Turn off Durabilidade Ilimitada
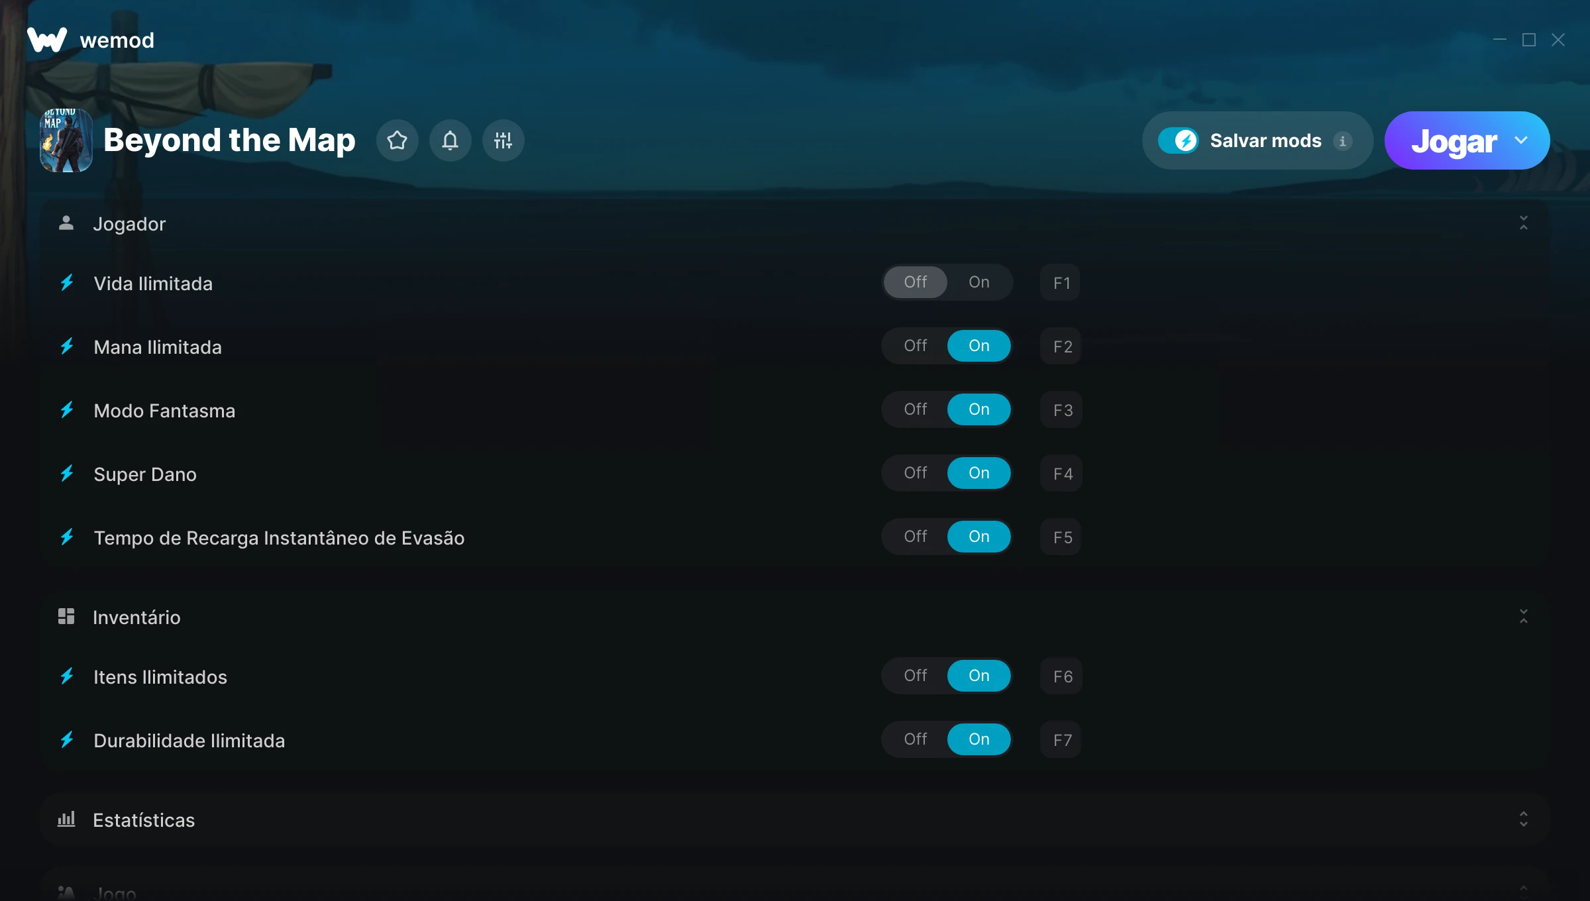 [916, 739]
